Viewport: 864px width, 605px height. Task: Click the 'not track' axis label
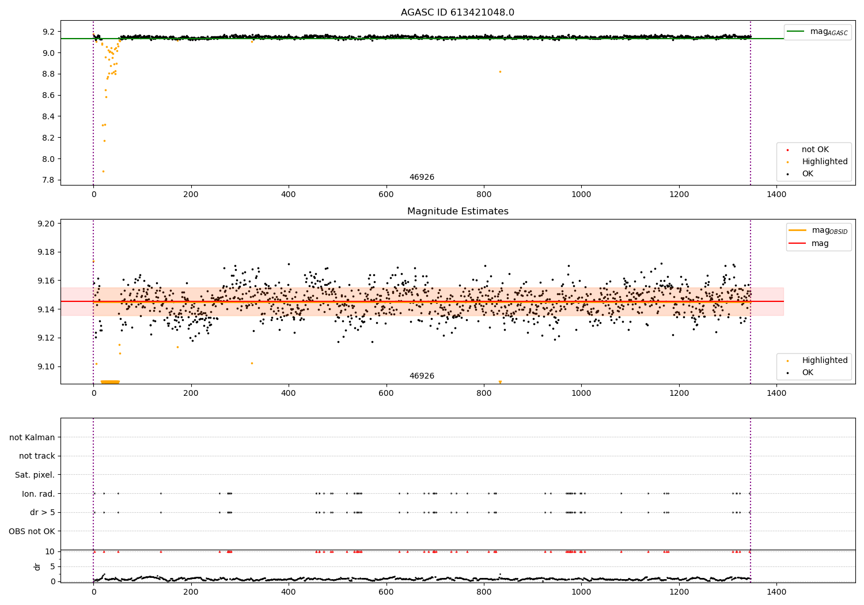[37, 456]
